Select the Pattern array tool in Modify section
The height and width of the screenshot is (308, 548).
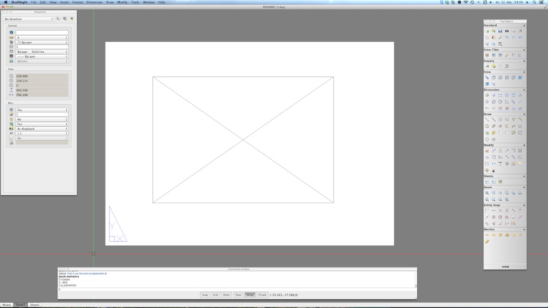click(520, 151)
